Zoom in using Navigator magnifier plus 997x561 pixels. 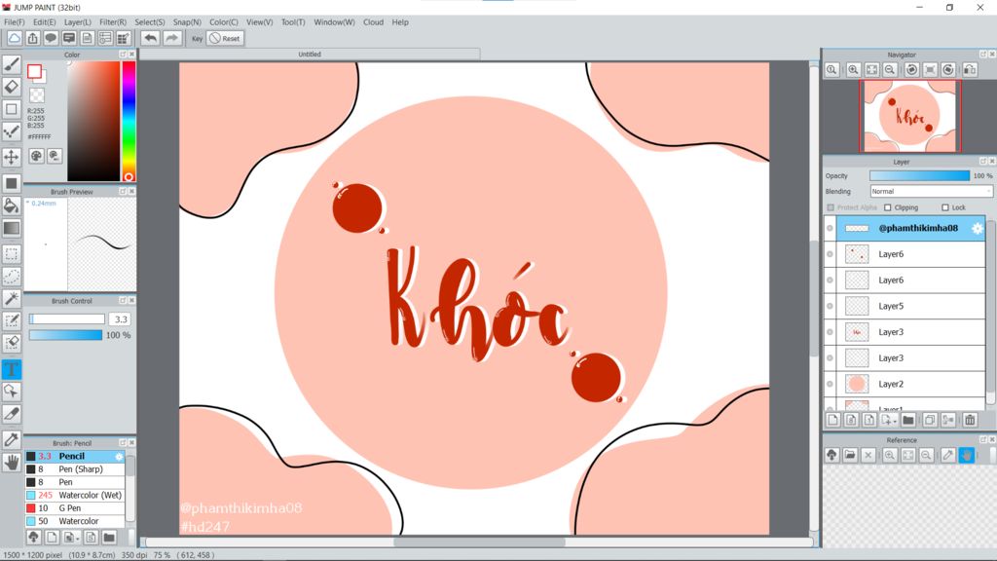click(x=853, y=69)
